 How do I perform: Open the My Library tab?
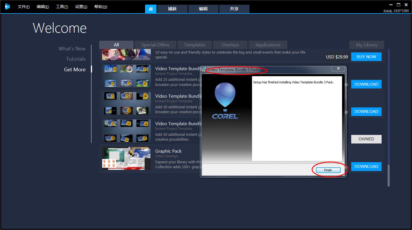(x=367, y=45)
